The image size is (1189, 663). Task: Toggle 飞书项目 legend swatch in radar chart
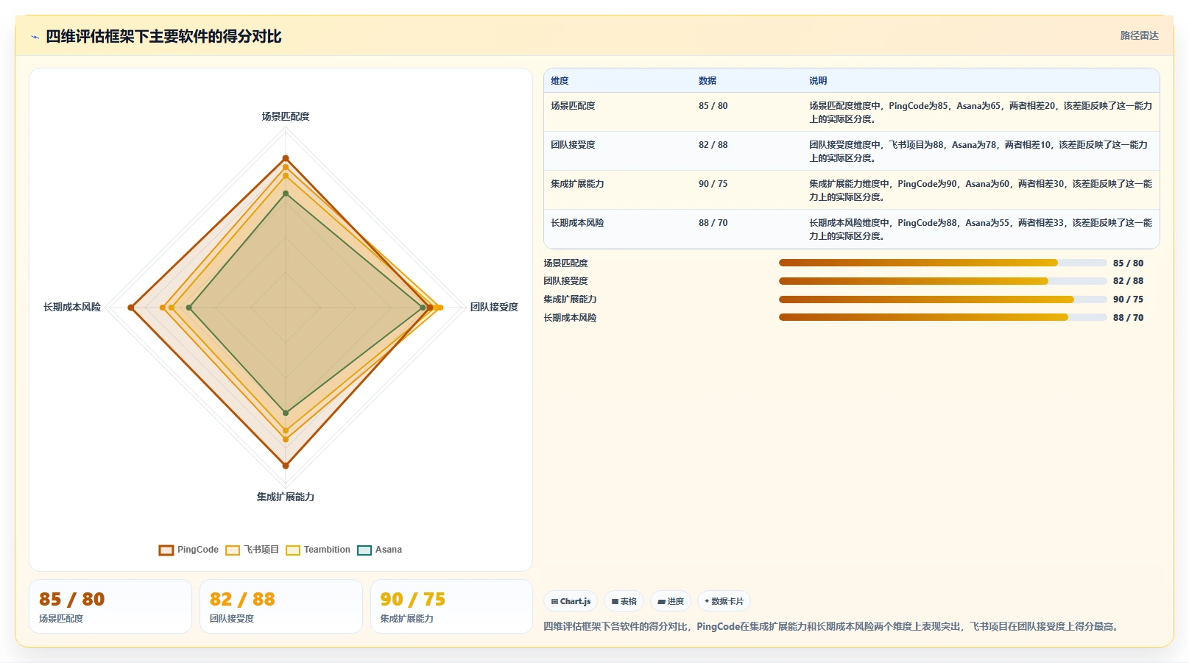point(233,550)
